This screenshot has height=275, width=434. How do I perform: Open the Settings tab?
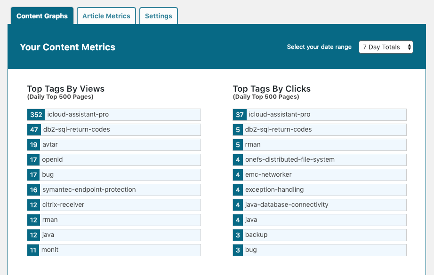point(158,16)
